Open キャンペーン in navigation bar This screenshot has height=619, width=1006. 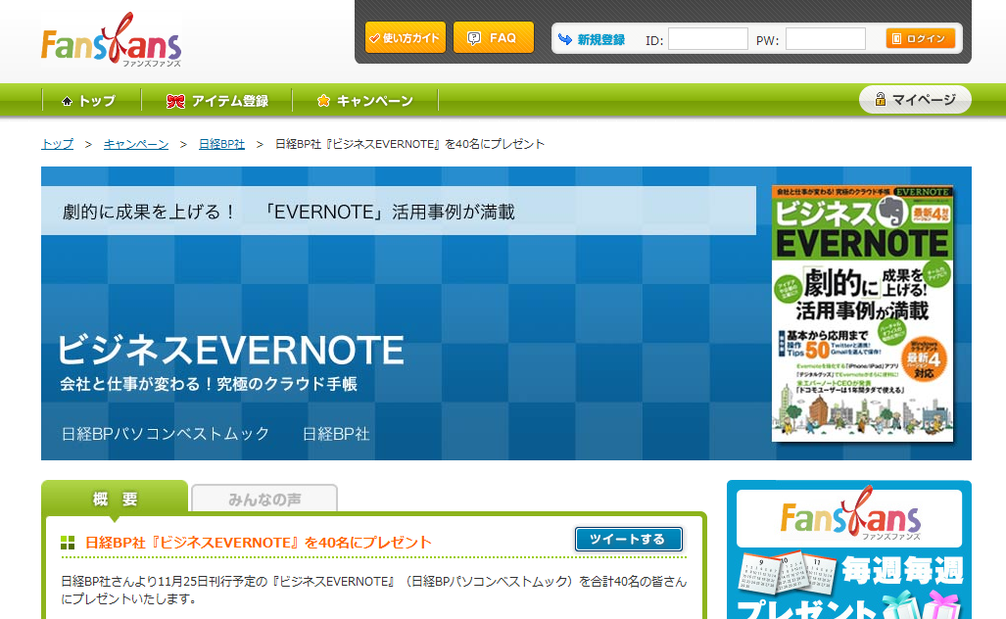(x=364, y=101)
